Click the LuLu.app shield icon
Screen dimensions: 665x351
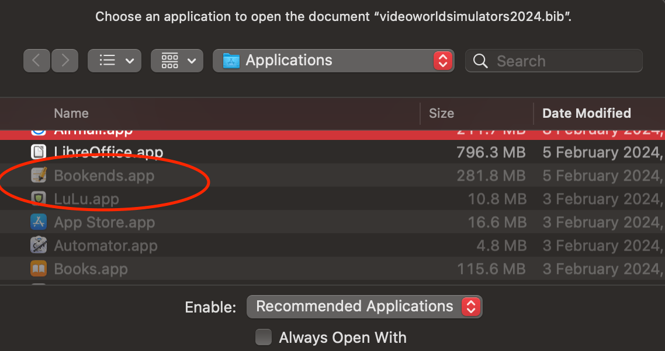pos(39,199)
